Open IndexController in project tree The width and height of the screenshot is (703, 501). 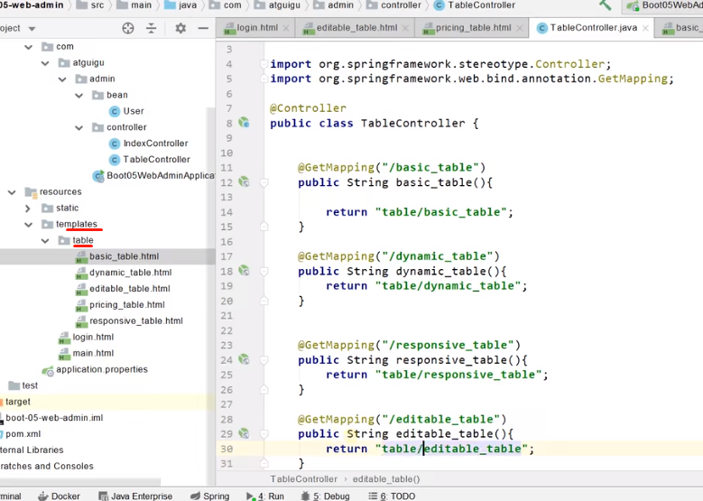pos(155,144)
